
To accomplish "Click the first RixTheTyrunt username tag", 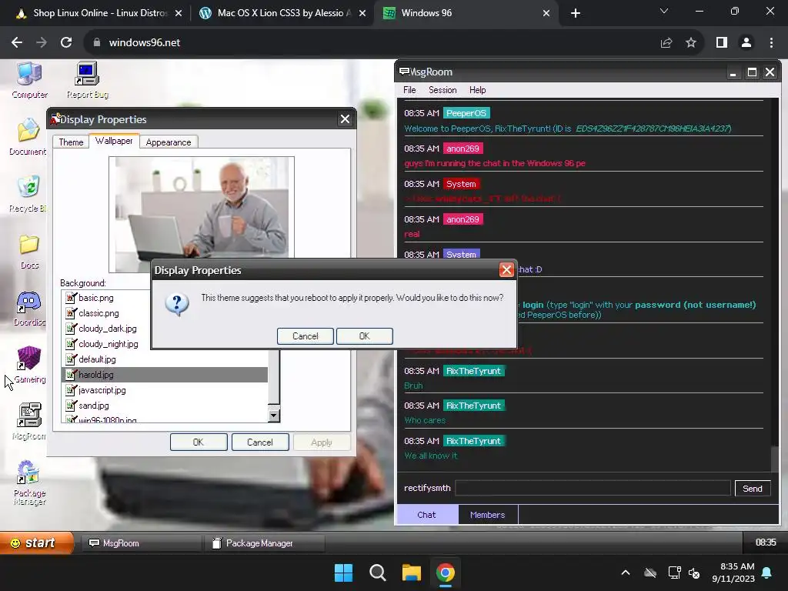I will 473,371.
